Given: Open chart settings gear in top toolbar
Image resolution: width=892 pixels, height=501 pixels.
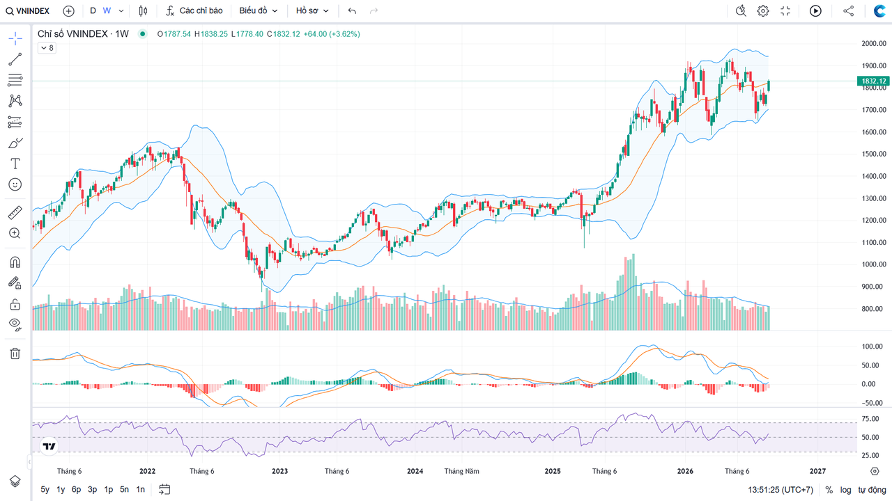Looking at the screenshot, I should point(763,11).
